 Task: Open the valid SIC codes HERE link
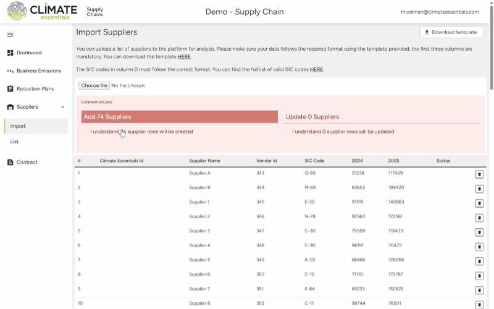316,69
